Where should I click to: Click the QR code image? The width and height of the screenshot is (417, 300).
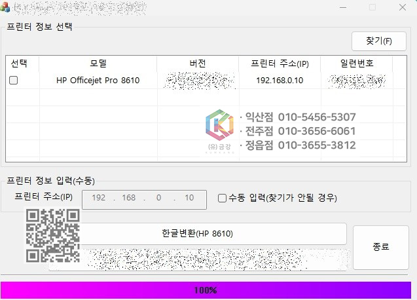[52, 236]
